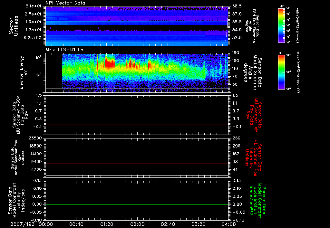The width and height of the screenshot is (330, 228).
Task: Click the 9400 scanner position tick value
Action: (37, 162)
